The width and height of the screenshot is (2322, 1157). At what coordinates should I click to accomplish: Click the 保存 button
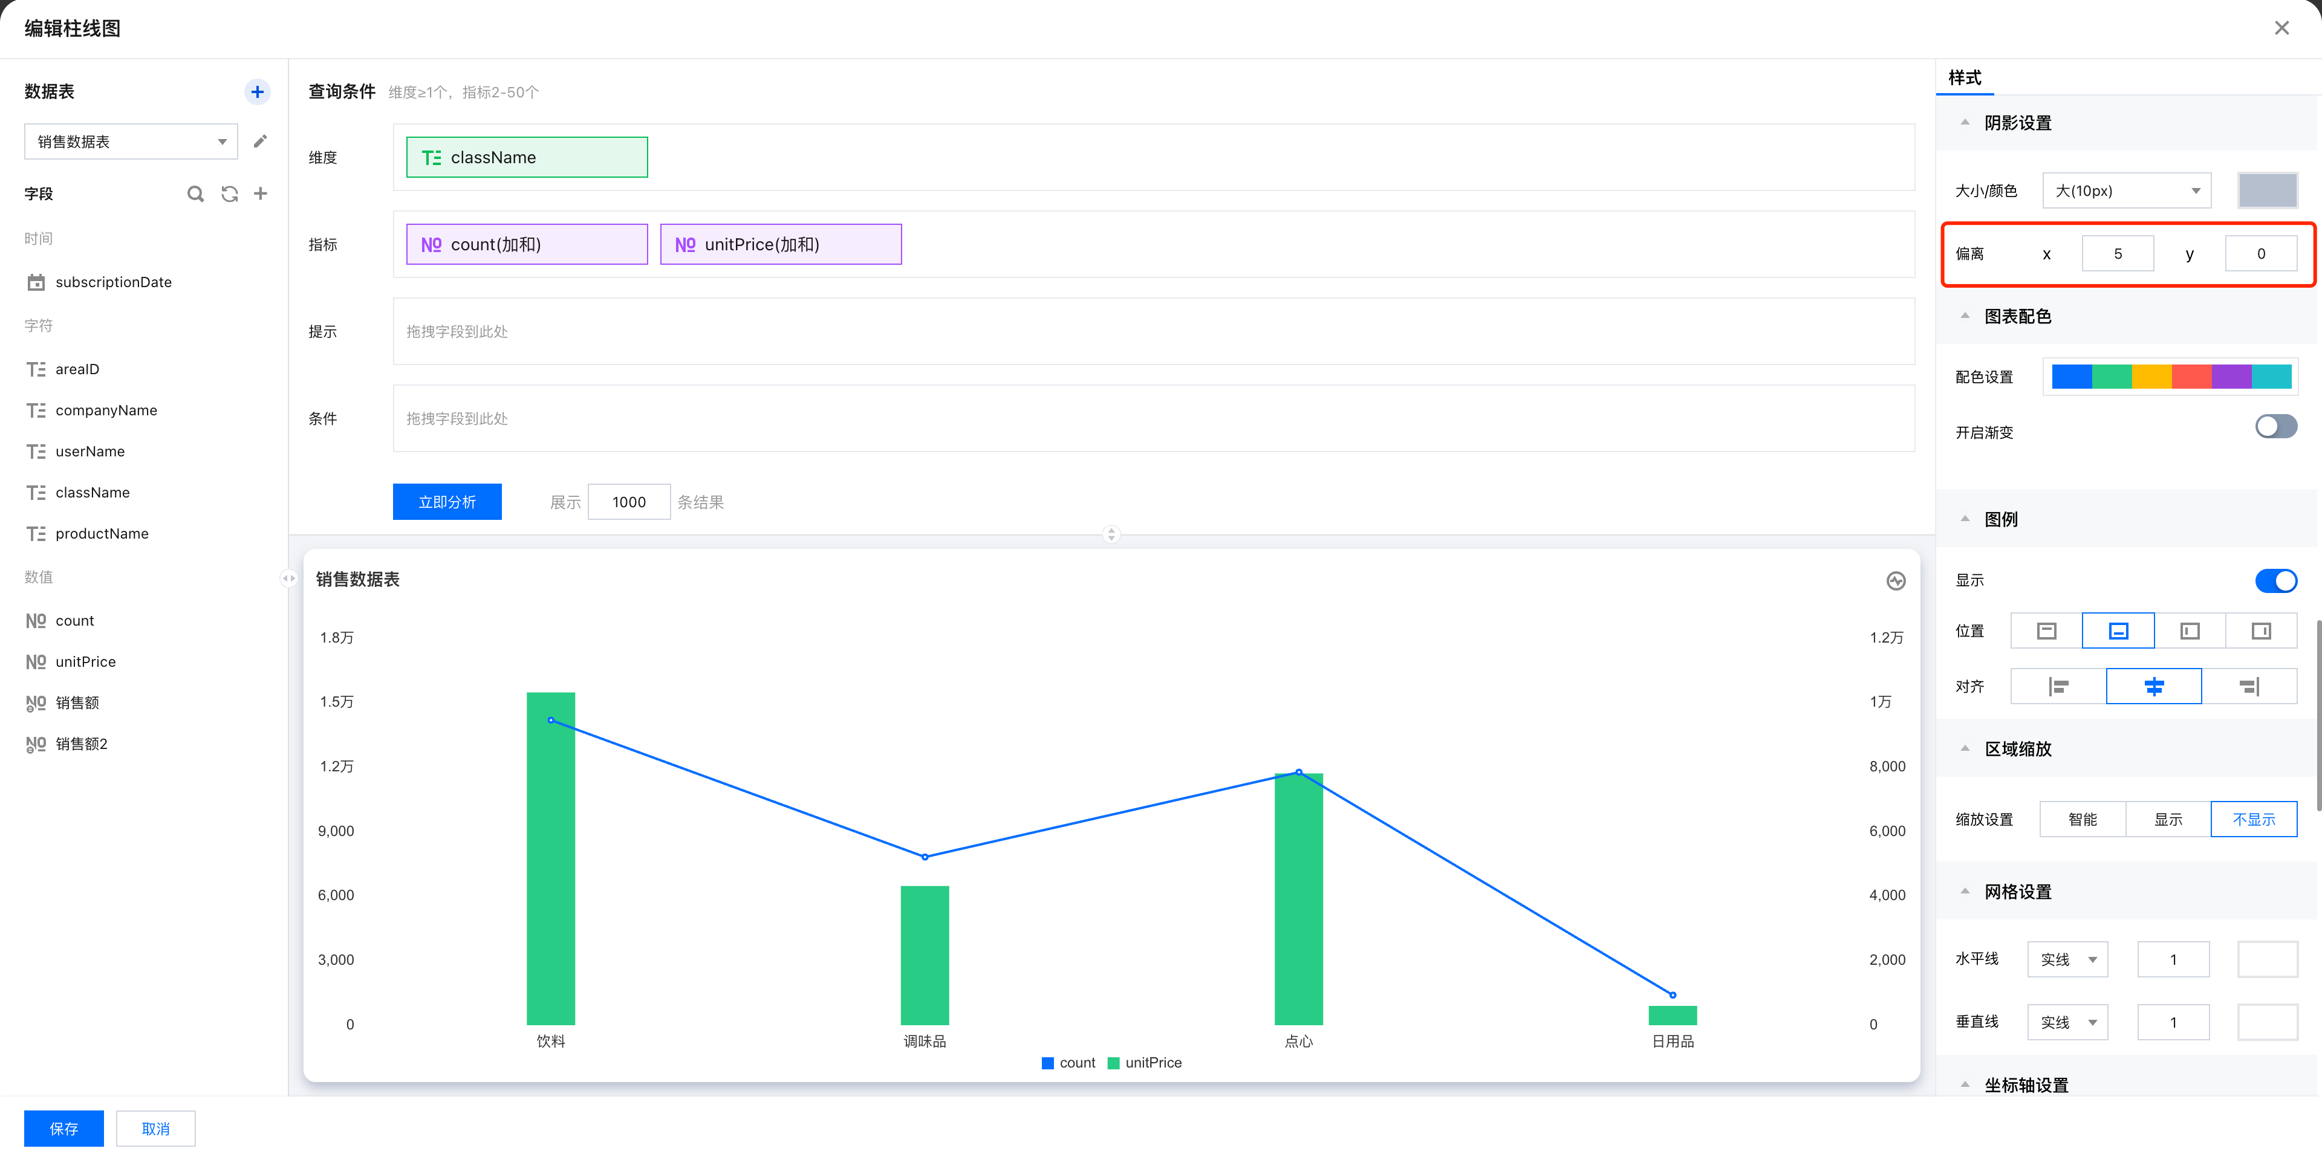coord(63,1128)
